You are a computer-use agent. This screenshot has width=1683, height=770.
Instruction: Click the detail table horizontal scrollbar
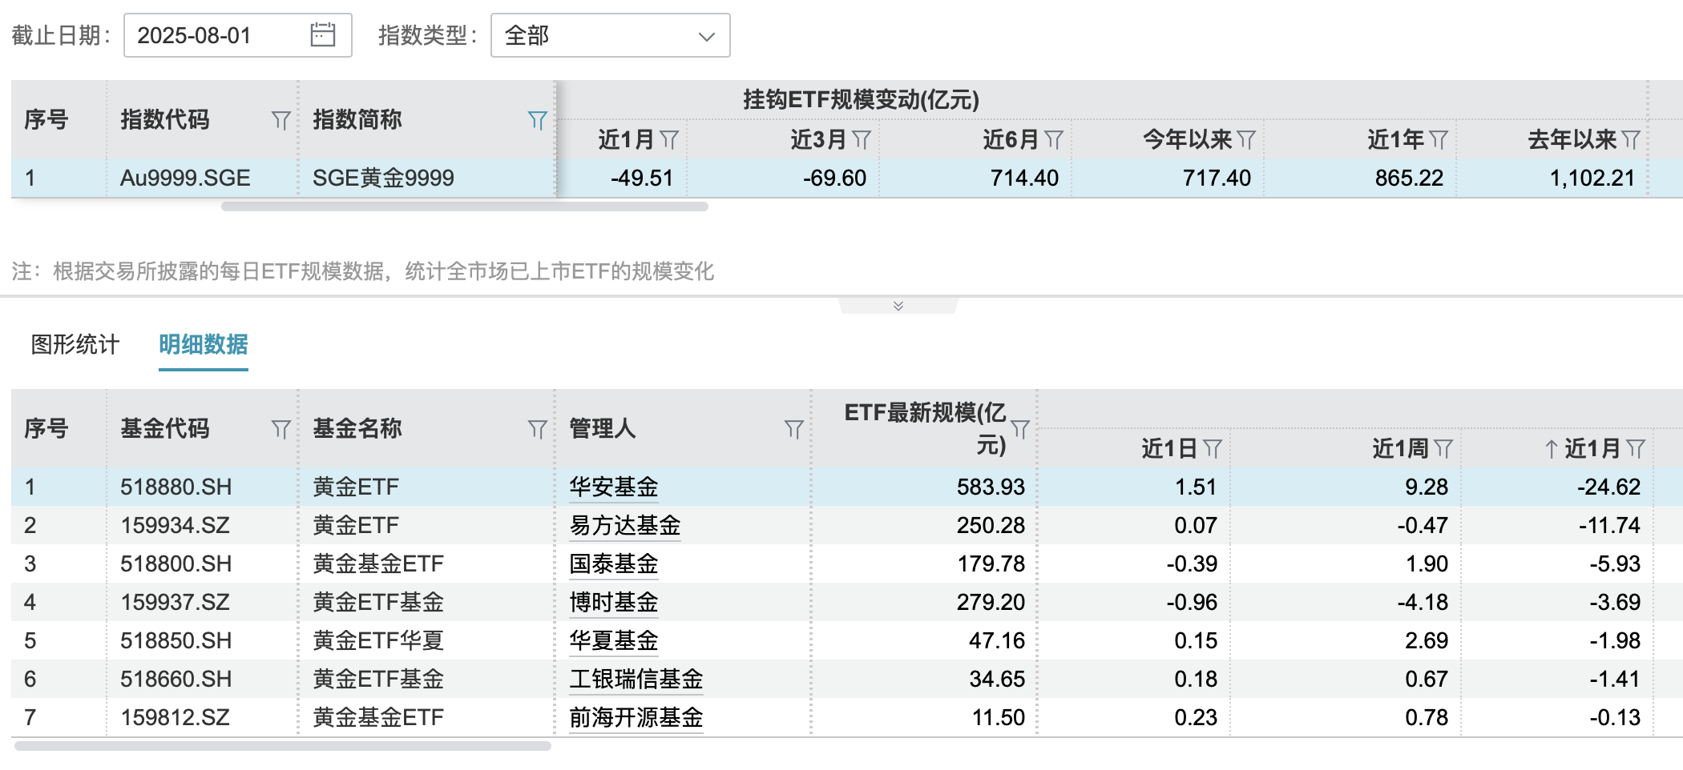click(x=283, y=746)
